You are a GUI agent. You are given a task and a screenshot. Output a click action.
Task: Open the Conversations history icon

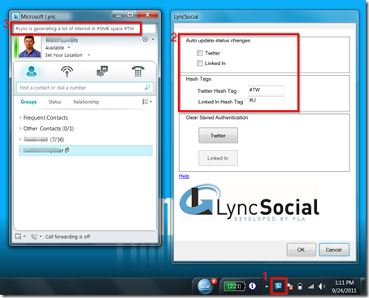(x=102, y=72)
